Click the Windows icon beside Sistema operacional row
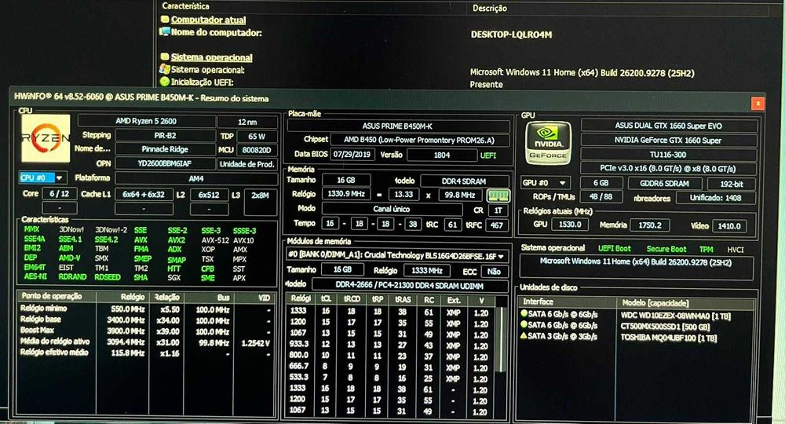 coord(165,69)
